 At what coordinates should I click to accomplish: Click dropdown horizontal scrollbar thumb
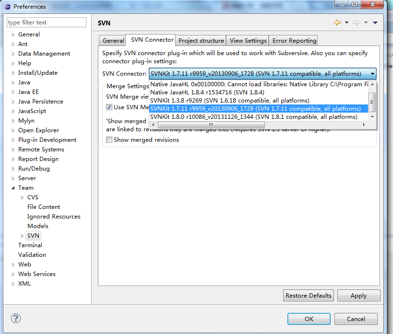[x=211, y=125]
